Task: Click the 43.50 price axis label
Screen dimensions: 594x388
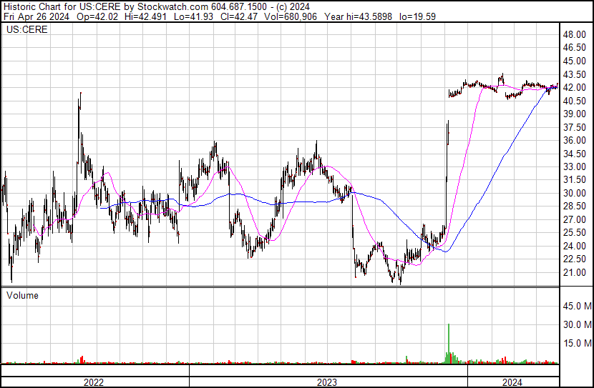Action: [574, 74]
